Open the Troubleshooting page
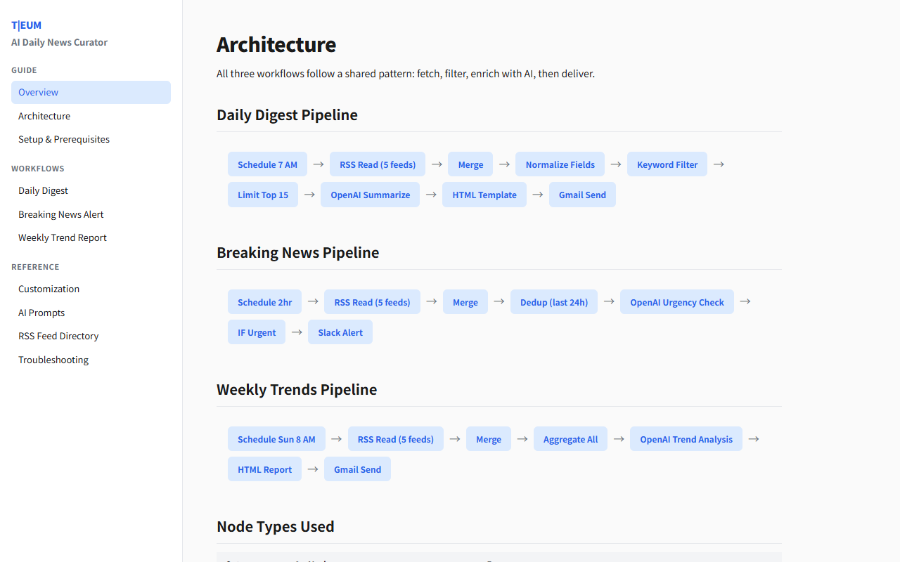This screenshot has height=562, width=900. click(53, 360)
